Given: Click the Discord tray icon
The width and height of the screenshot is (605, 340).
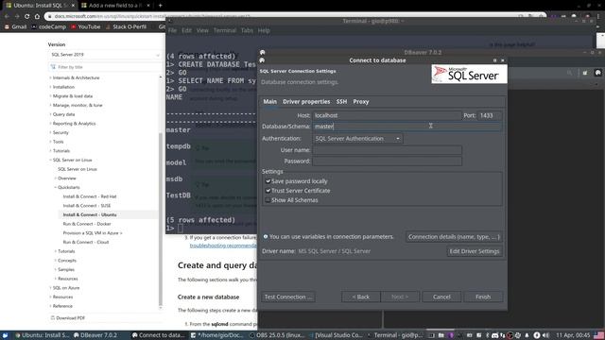Looking at the screenshot, I should [495, 335].
